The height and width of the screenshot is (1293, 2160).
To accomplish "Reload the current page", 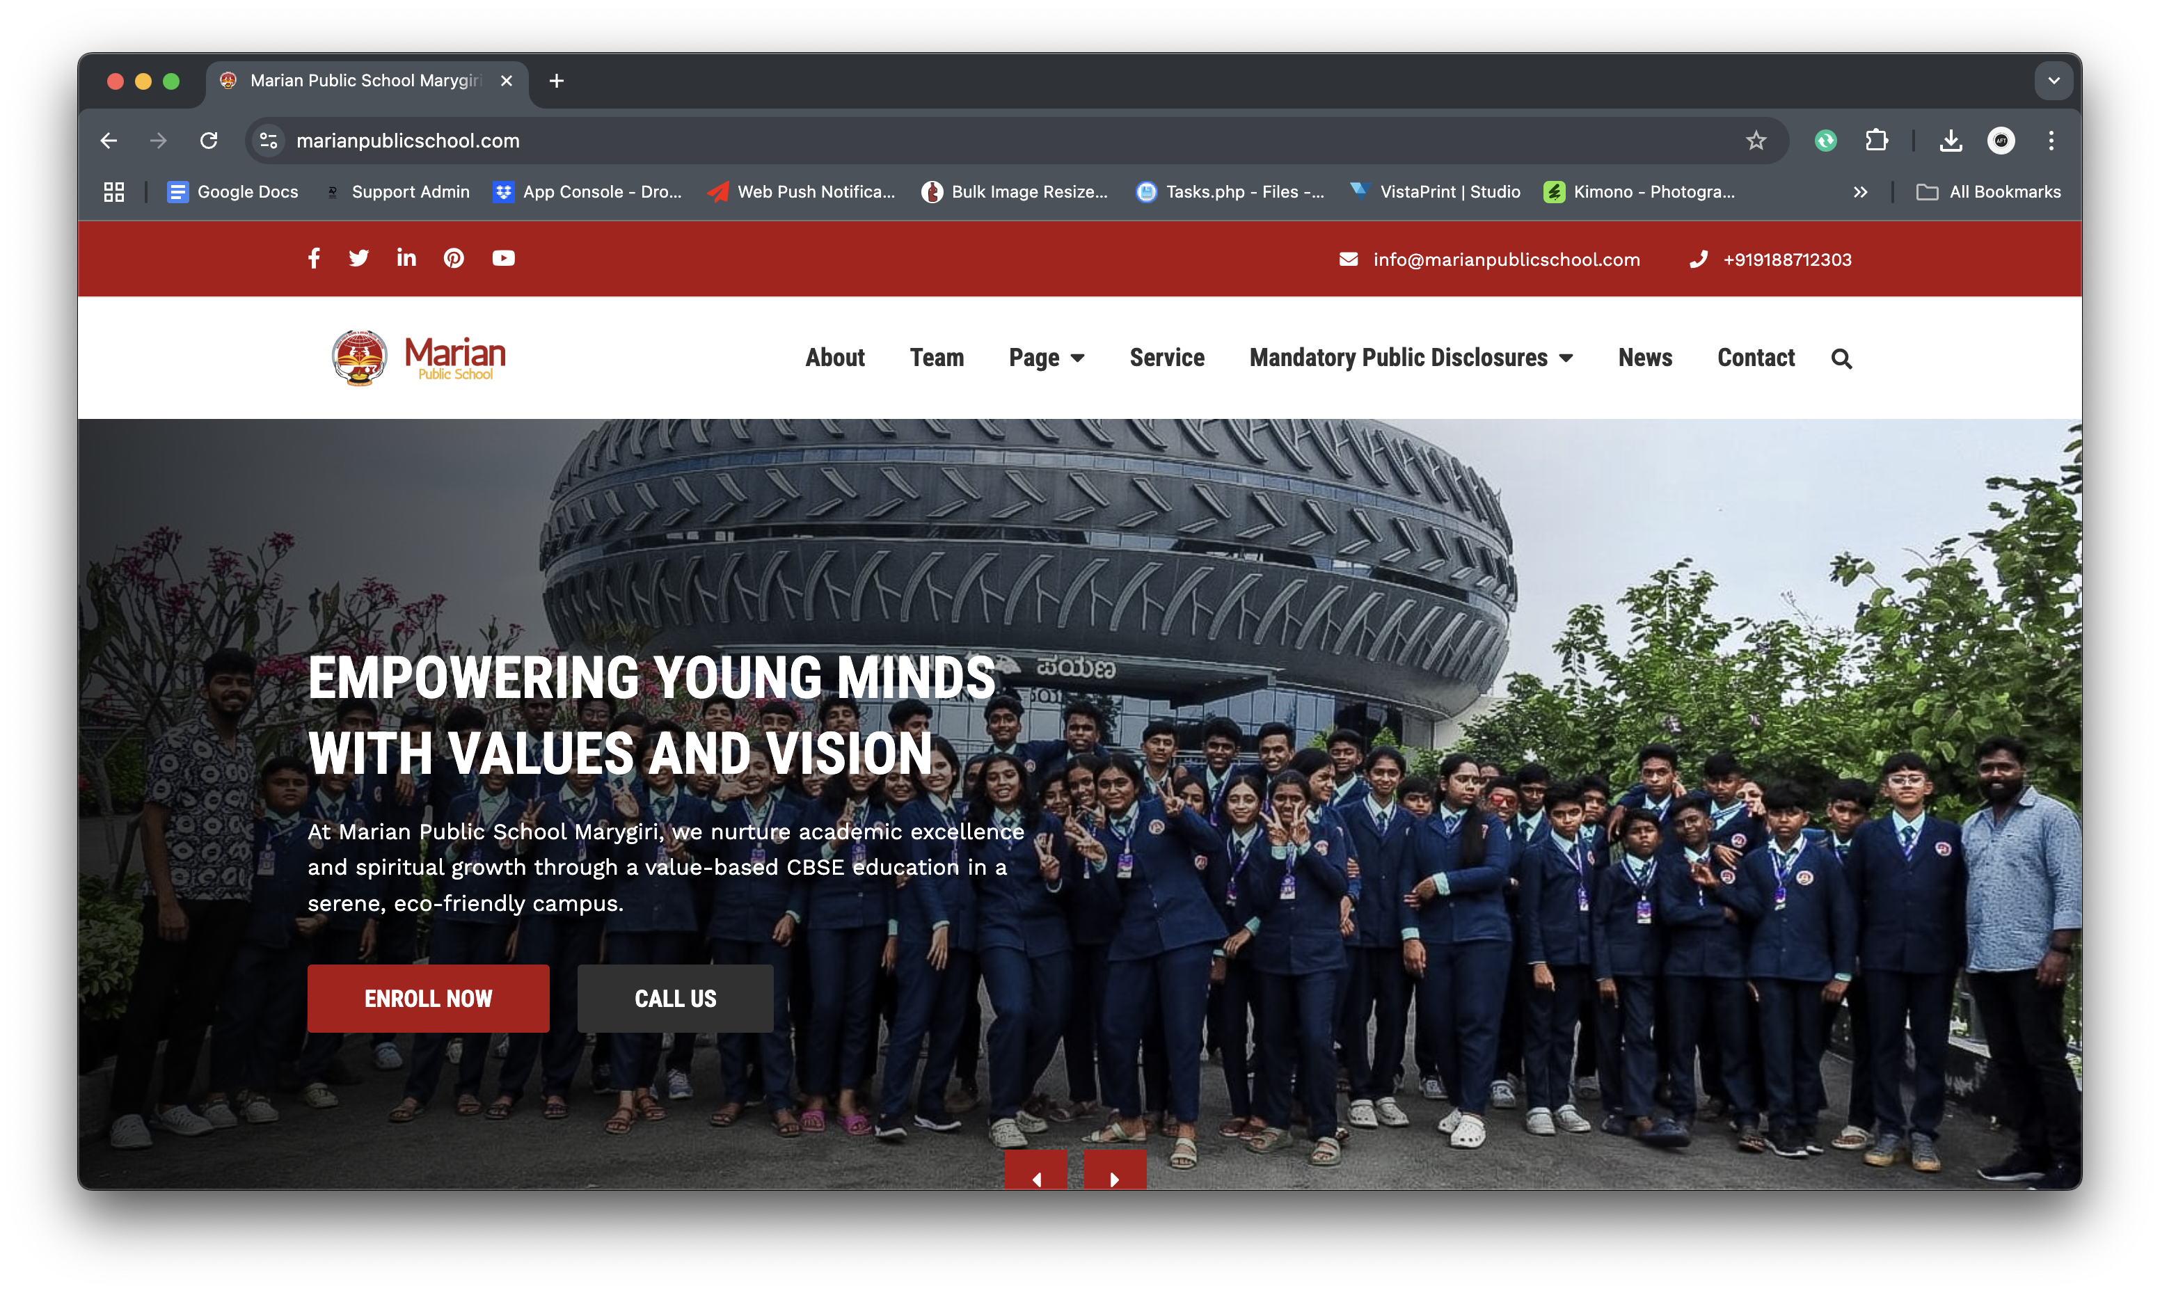I will click(209, 141).
